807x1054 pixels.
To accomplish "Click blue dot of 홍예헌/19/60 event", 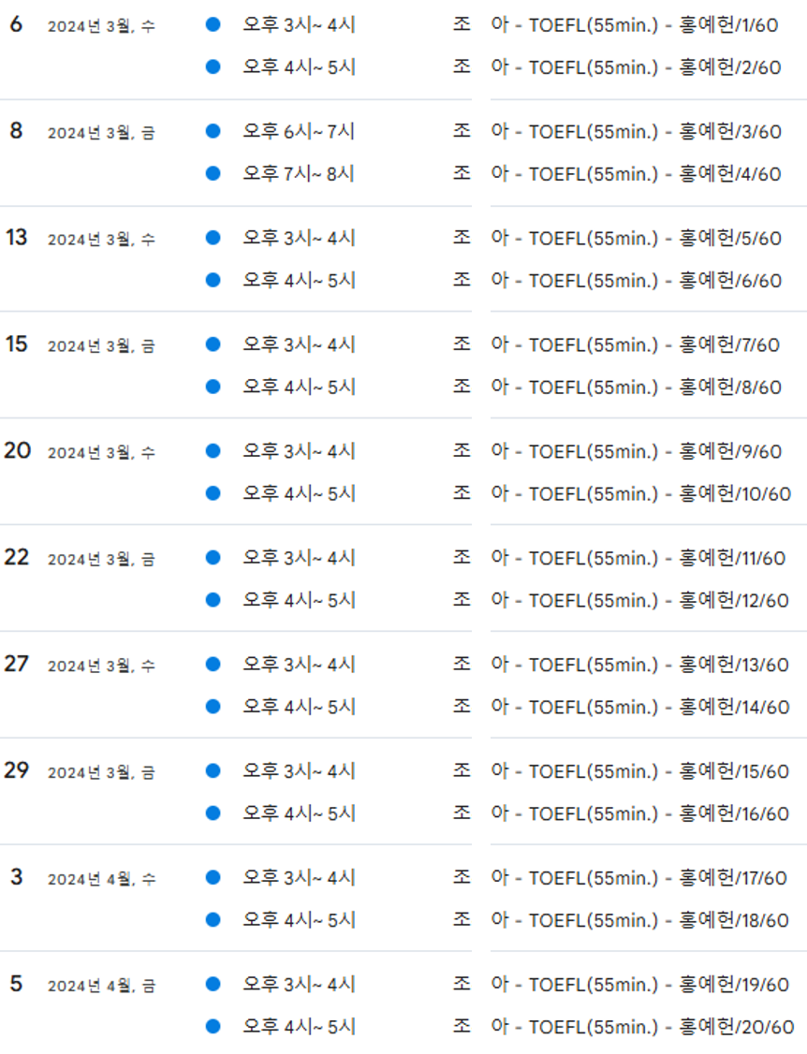I will coord(213,984).
